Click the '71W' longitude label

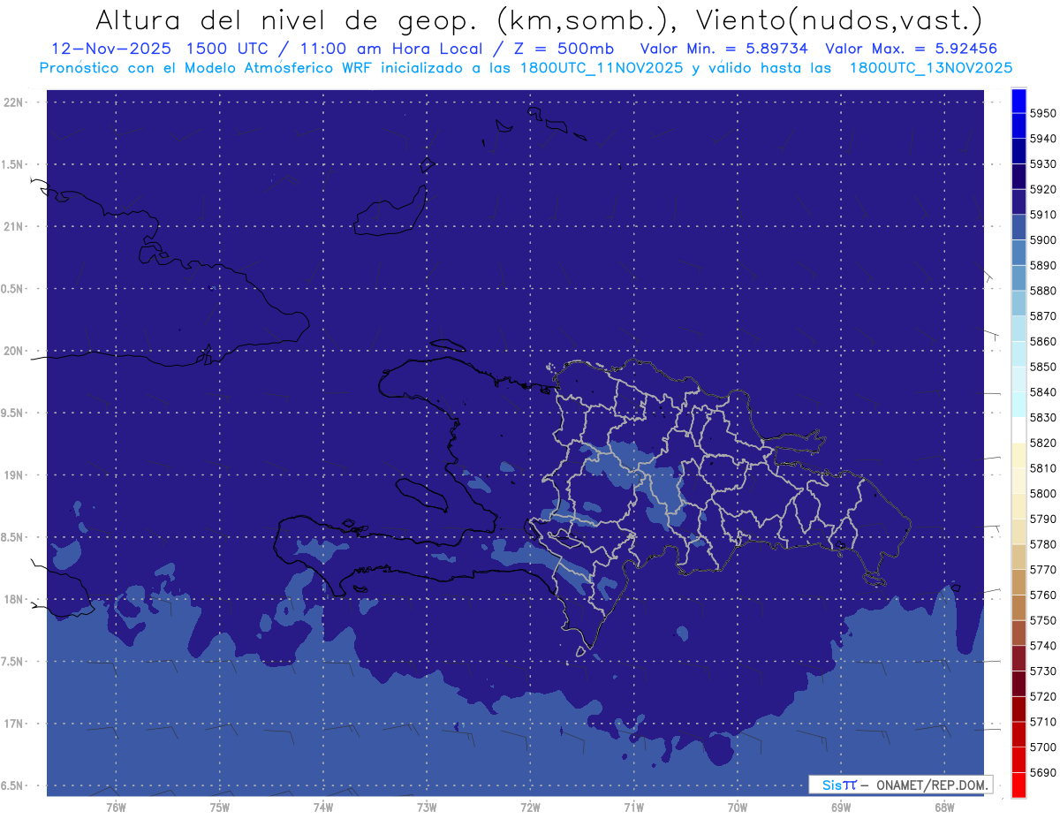633,808
